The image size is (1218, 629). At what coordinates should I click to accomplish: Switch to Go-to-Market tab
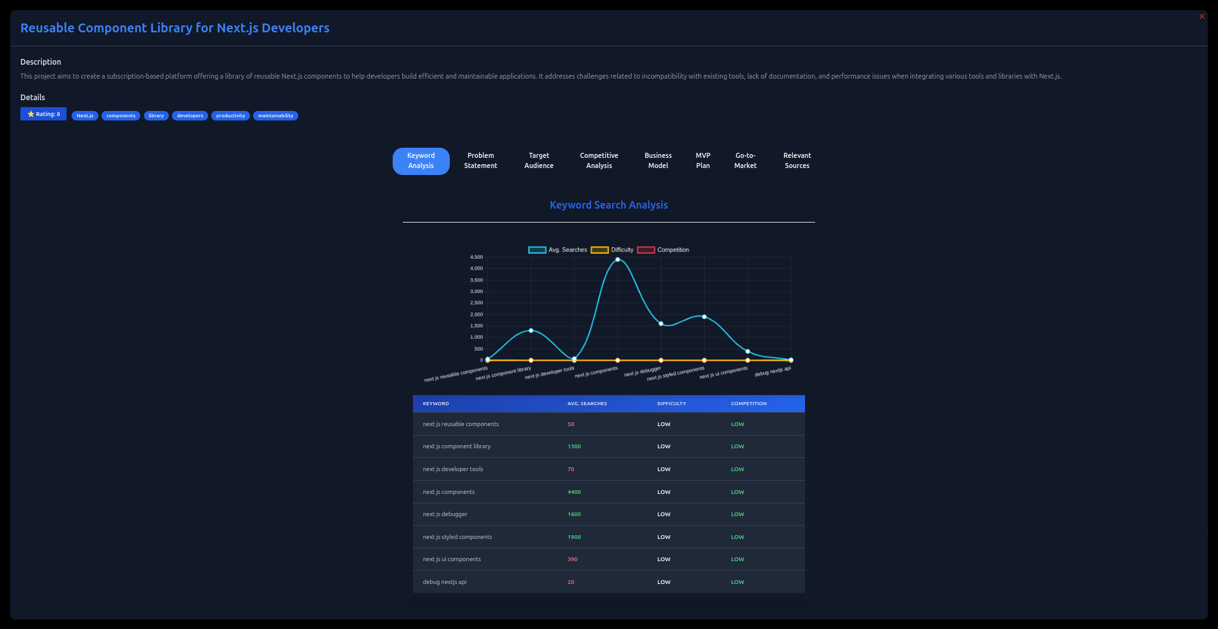click(x=745, y=161)
